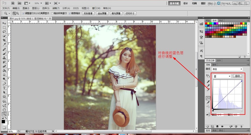The image size is (251, 135).
Task: Select the Rectangle shape tool
Action: pyautogui.click(x=4, y=97)
